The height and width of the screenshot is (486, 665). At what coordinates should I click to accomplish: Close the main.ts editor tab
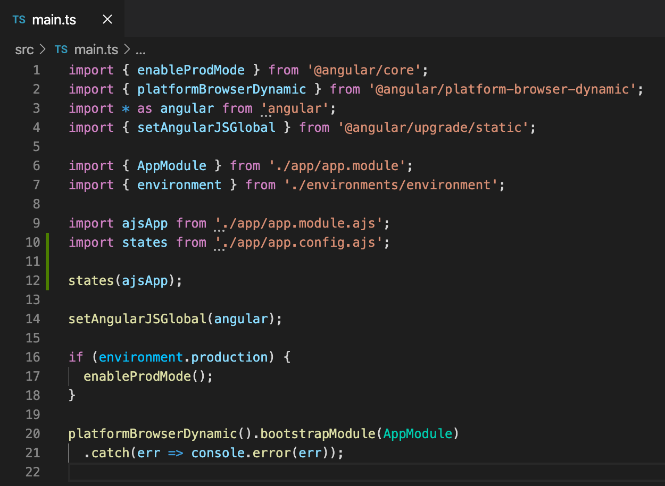point(107,20)
